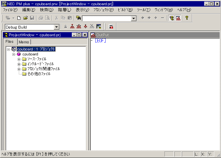Open the ファイル(F) menu
Viewport: 221px width, 158px height.
point(10,10)
